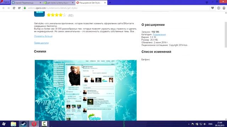The height and width of the screenshot is (127, 227).
Task: Open Opera from the taskbar
Action: pyautogui.click(x=34, y=124)
